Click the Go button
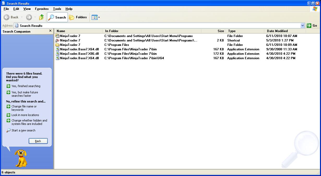This screenshot has width=321, height=176. click(x=312, y=26)
